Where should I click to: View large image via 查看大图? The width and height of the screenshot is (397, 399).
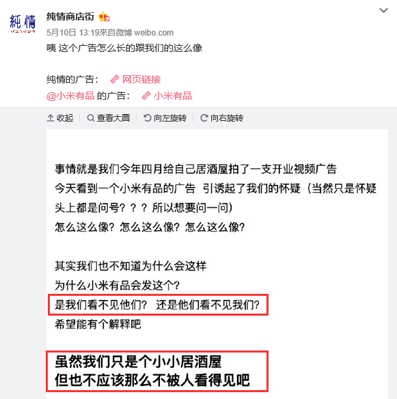tap(113, 118)
